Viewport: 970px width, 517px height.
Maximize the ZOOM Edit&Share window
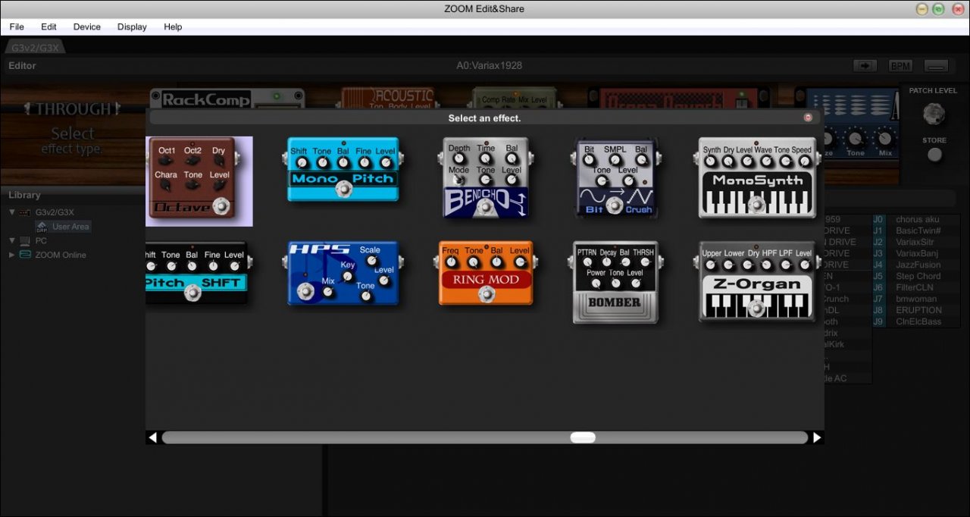tap(939, 9)
